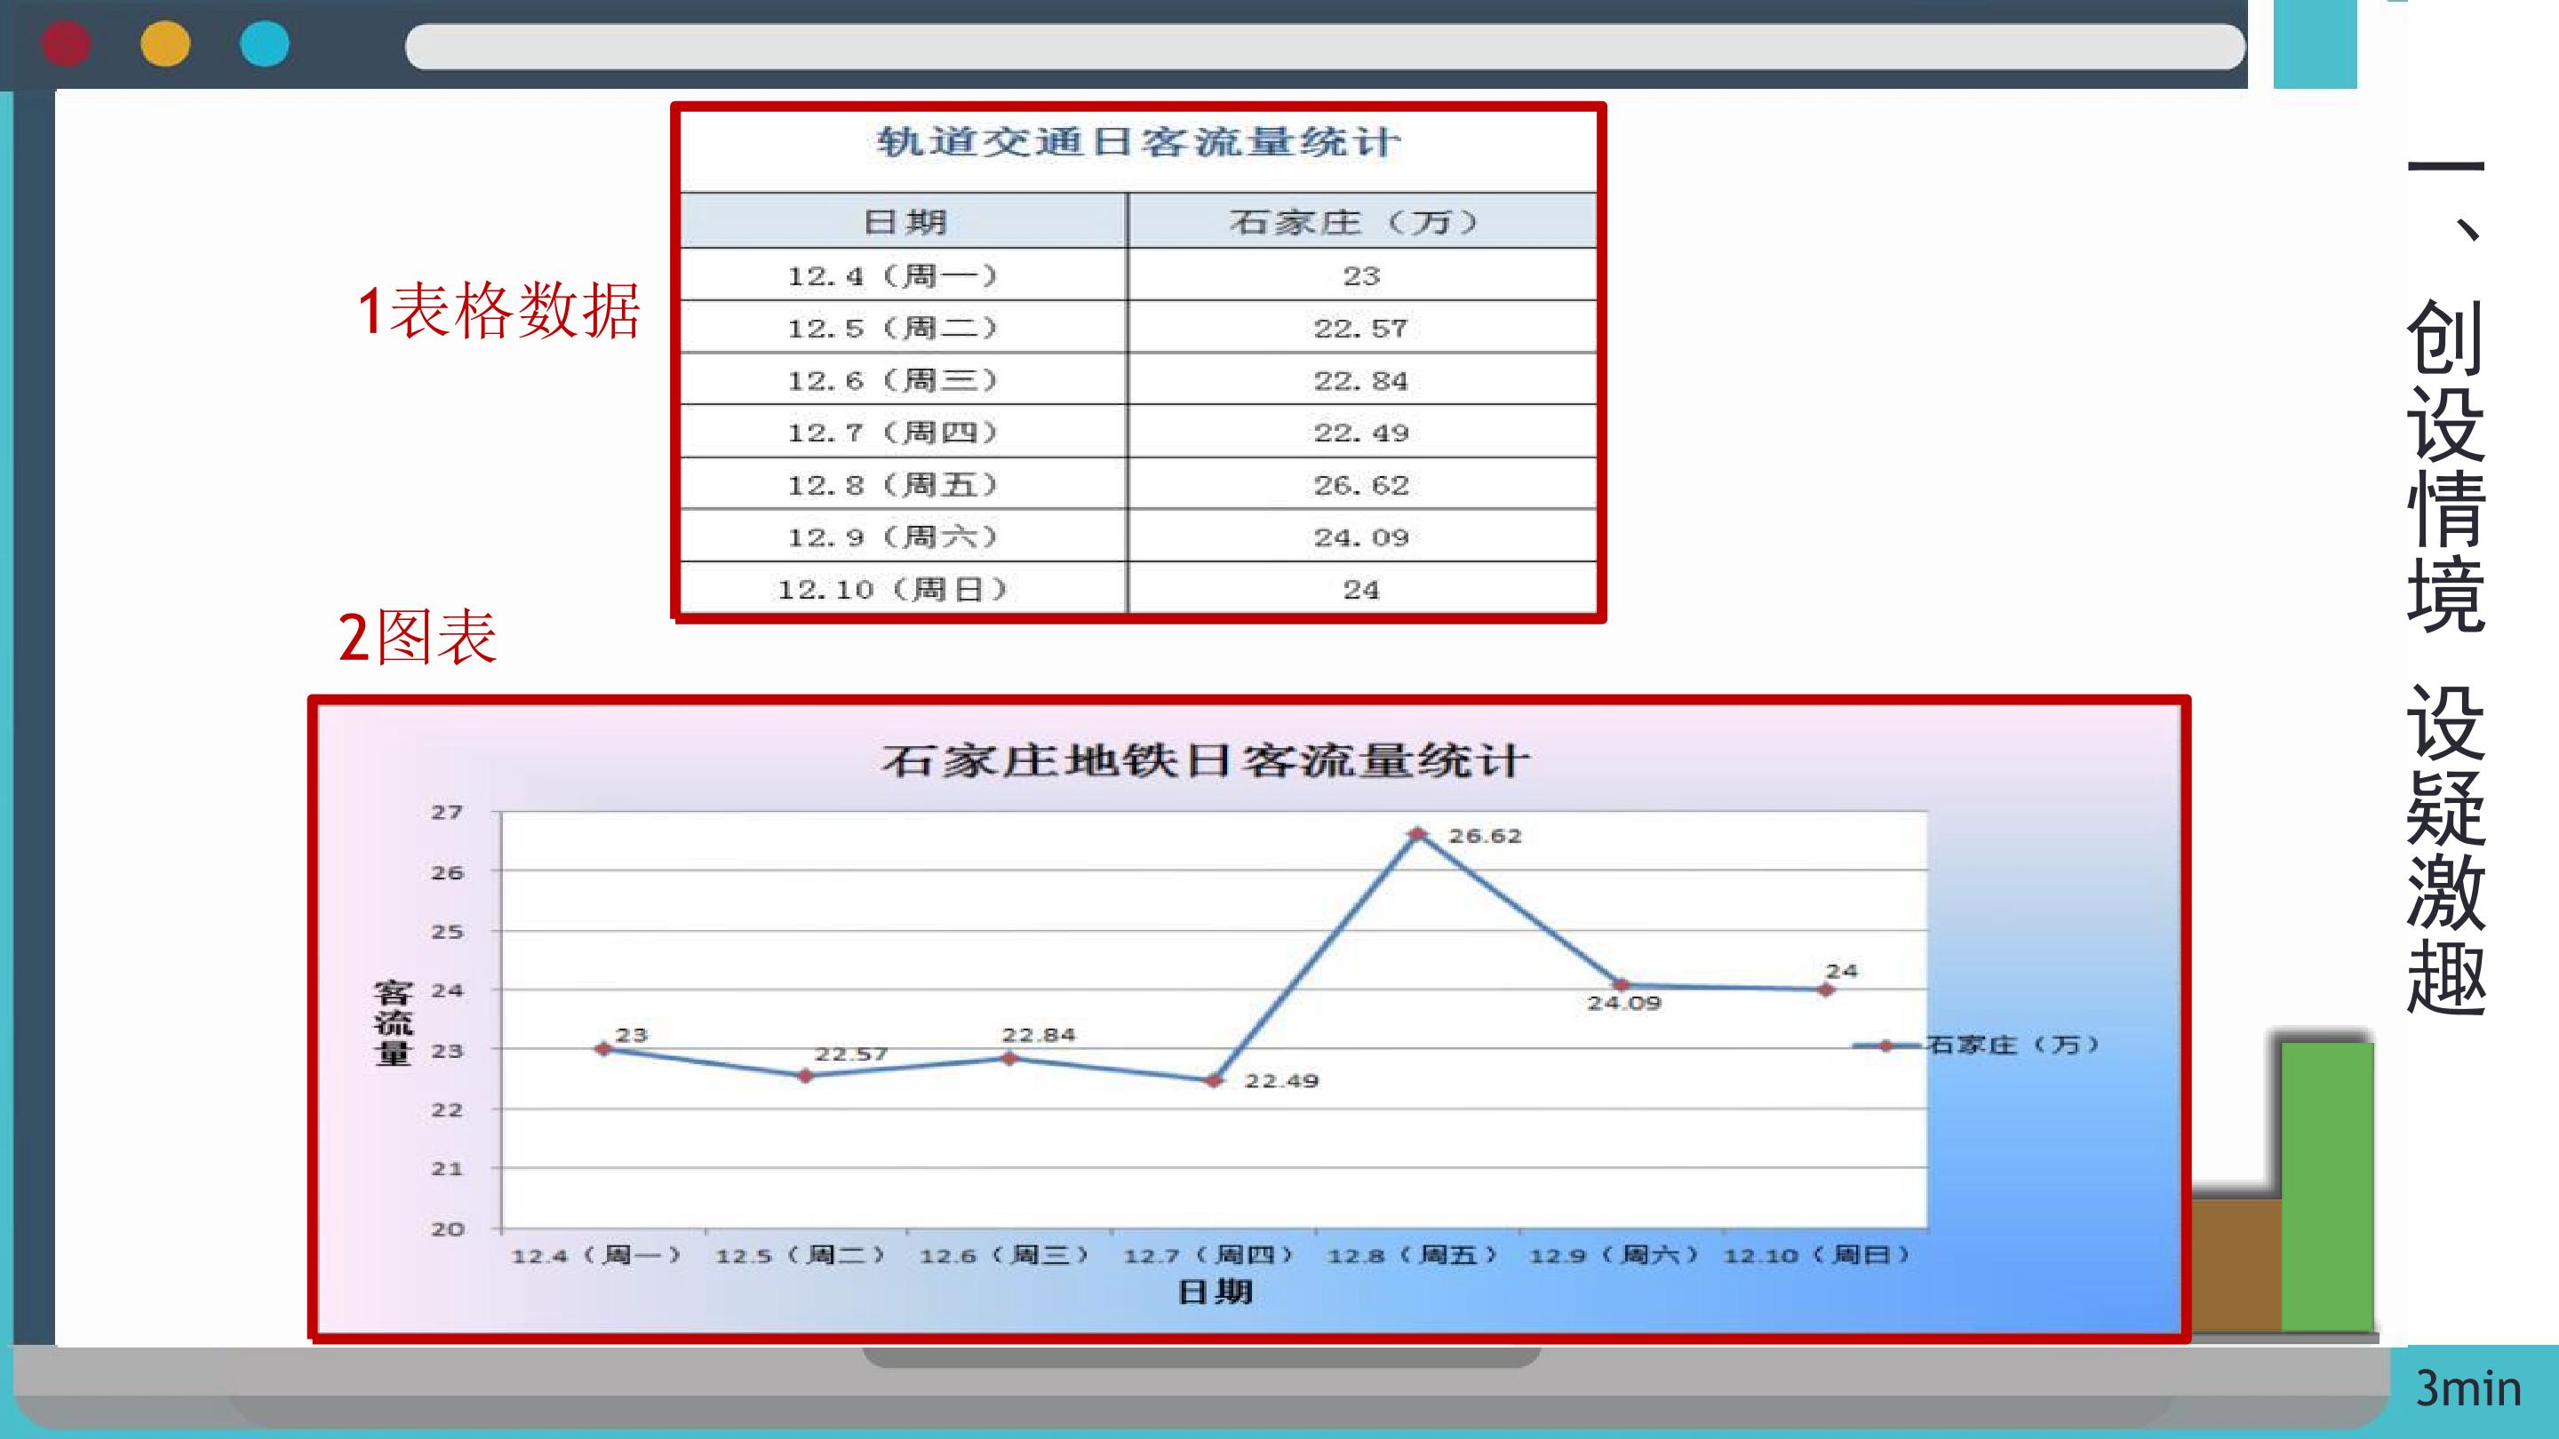Click the red circle window button
The width and height of the screenshot is (2559, 1439).
(66, 44)
